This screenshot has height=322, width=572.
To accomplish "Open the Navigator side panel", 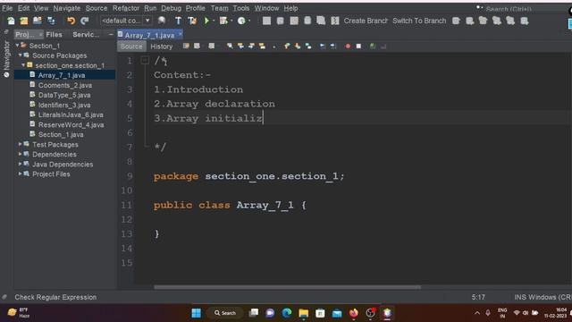I will click(x=6, y=59).
